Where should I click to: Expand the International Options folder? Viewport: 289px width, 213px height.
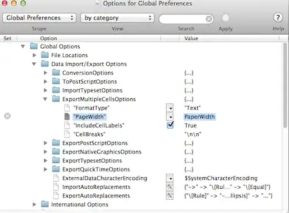35,204
